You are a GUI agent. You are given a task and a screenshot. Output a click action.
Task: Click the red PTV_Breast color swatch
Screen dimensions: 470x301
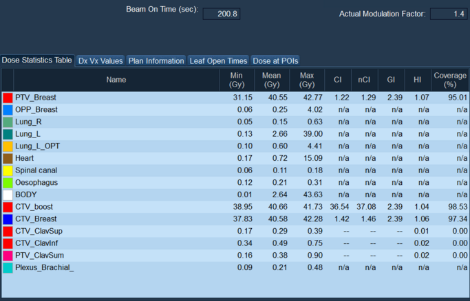(8, 98)
